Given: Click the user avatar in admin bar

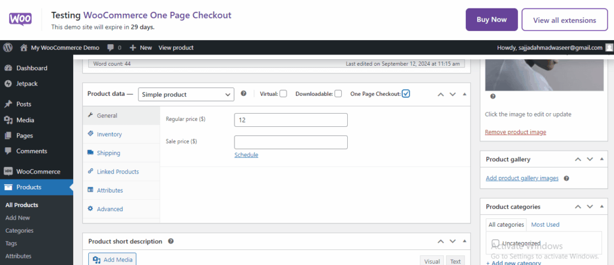Looking at the screenshot, I should tap(609, 48).
